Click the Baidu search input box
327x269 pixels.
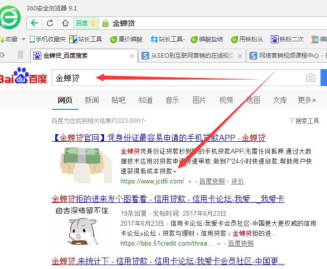(179, 78)
